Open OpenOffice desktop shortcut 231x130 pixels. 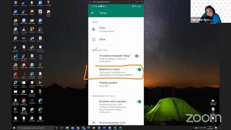coord(16,13)
